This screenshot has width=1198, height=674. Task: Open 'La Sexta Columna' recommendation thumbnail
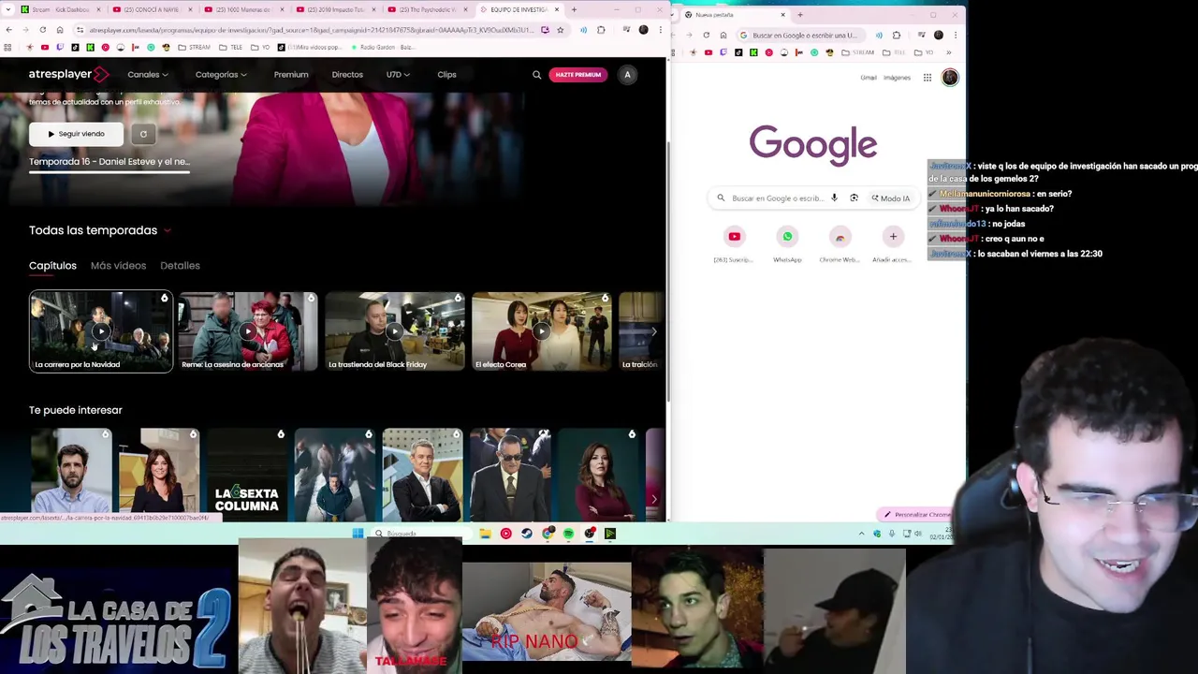(x=247, y=475)
